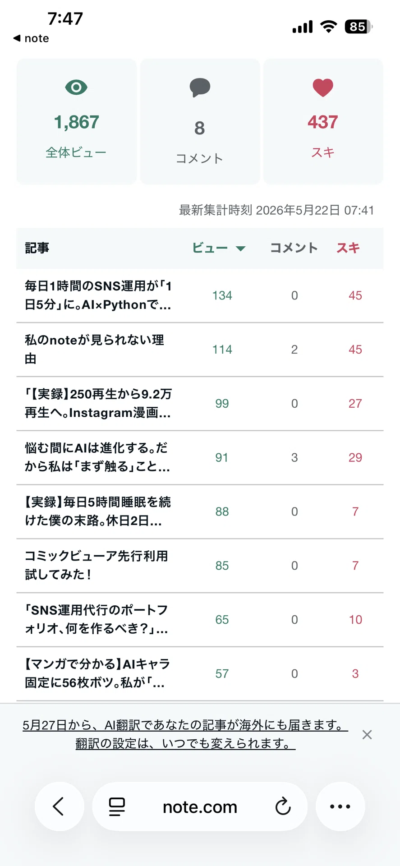Dismiss the AI翻訳 notice banner

coord(367,735)
